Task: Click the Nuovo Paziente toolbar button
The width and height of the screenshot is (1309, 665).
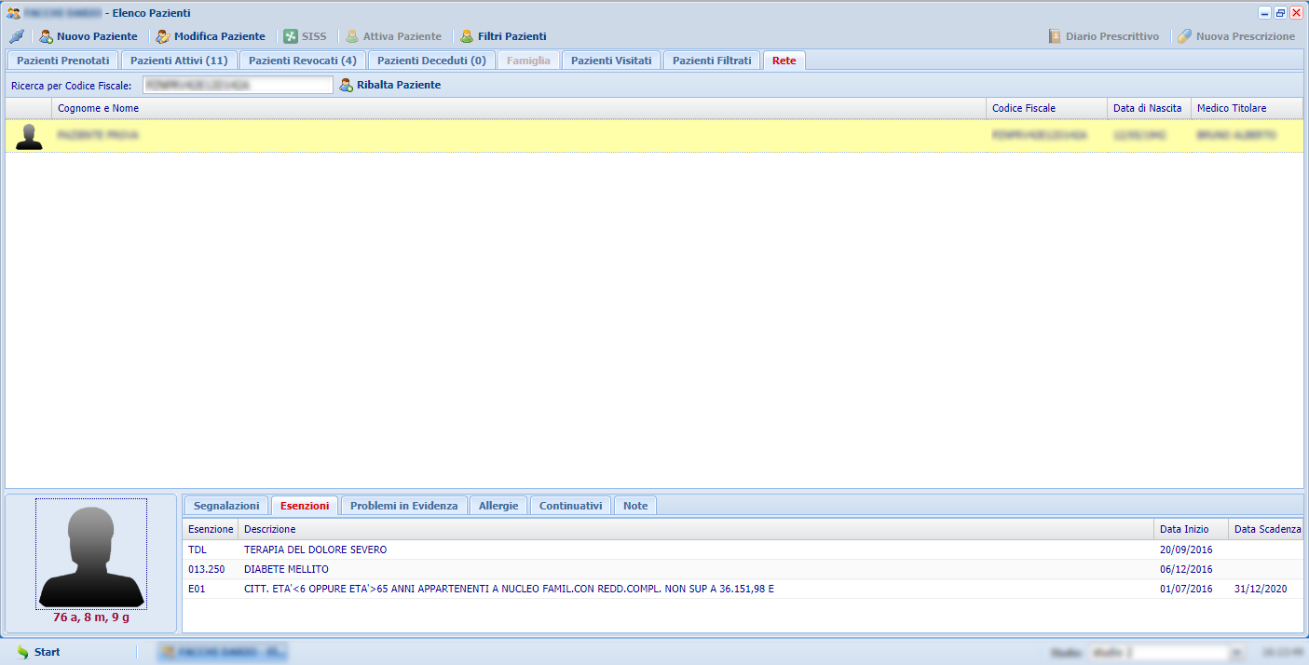Action: point(89,36)
